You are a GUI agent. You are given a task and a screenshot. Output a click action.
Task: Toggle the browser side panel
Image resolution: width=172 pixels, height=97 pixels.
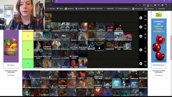tap(162, 5)
